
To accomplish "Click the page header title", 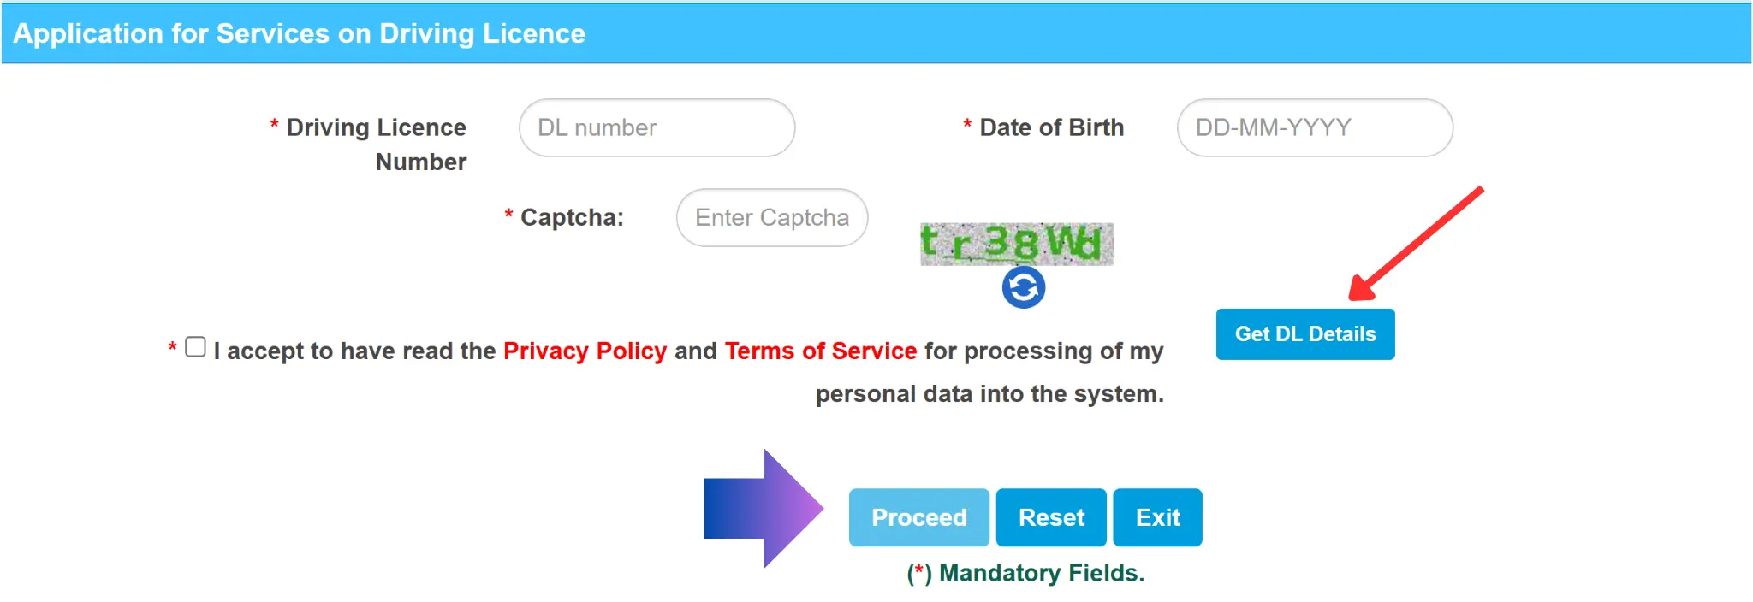I will pyautogui.click(x=300, y=33).
